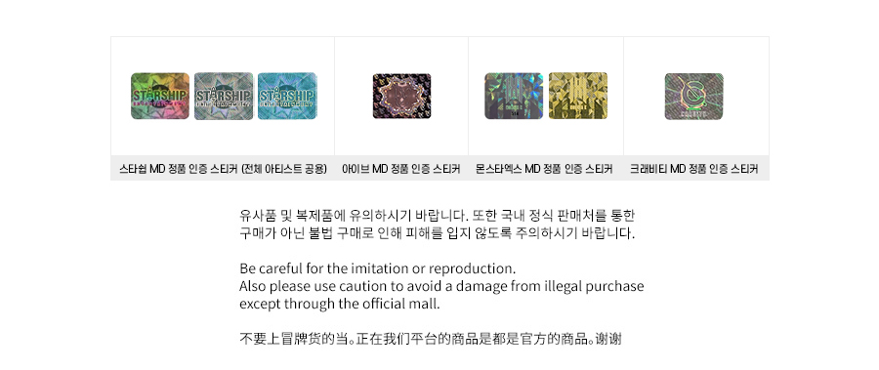The height and width of the screenshot is (370, 879).
Task: Click the 'Be careful for the imitation' sentence
Action: [377, 267]
